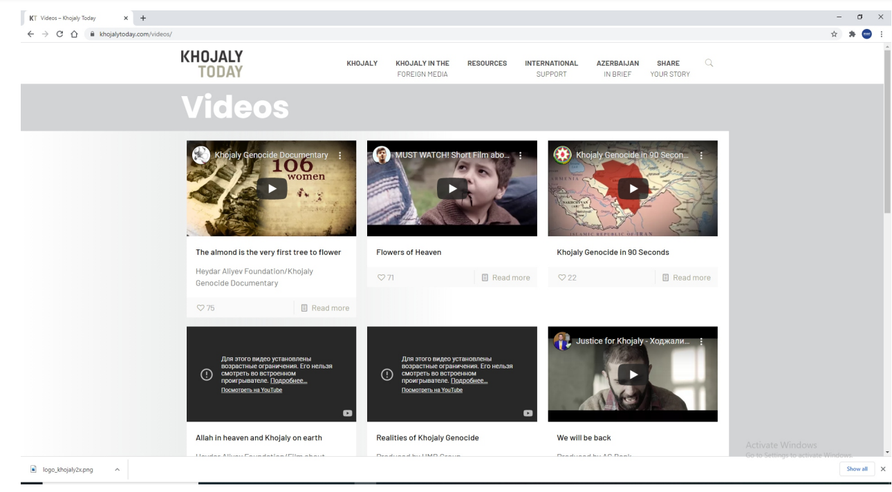This screenshot has width=892, height=492.
Task: Click the Khojaly Genocide Documentary channel avatar
Action: [x=201, y=155]
